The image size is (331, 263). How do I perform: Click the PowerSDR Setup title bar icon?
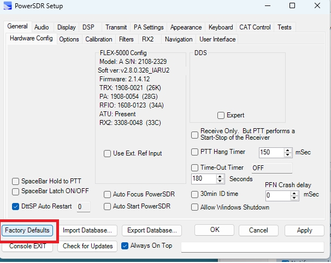[x=8, y=5]
